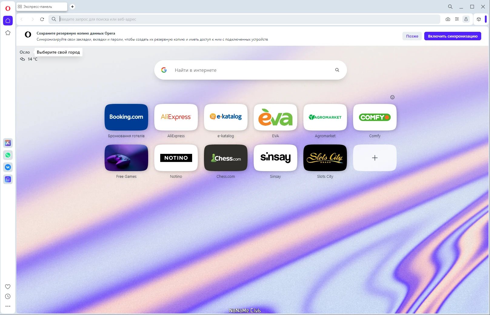Click the Позже button
The image size is (490, 315).
(x=412, y=36)
